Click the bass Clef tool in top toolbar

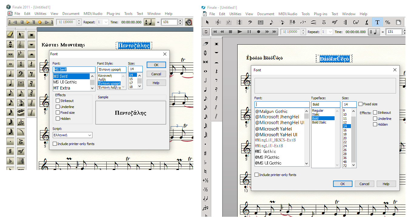tap(250, 22)
